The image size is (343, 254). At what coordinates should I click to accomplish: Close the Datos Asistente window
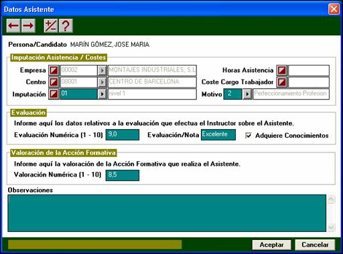(x=334, y=9)
